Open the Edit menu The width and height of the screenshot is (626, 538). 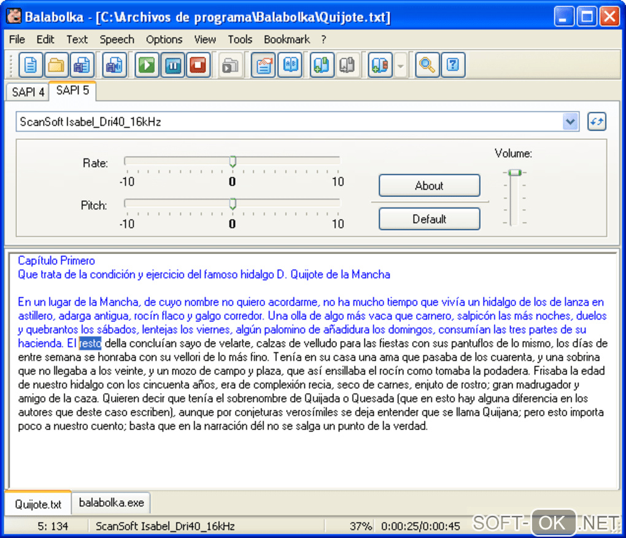point(45,39)
